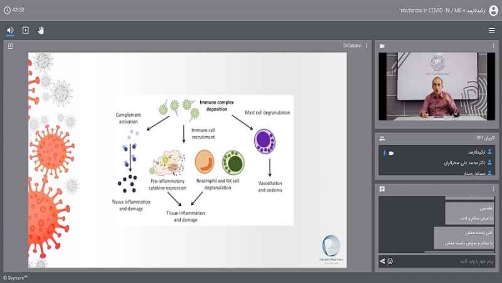Click the users count header (99)
The image size is (502, 283).
tap(484, 138)
